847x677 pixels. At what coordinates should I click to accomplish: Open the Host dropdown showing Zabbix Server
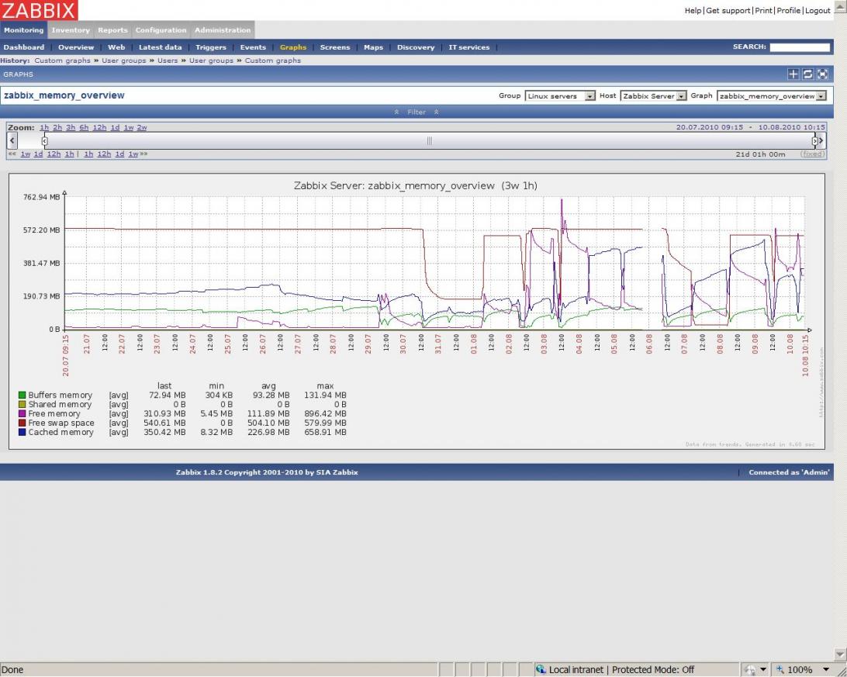click(x=654, y=96)
